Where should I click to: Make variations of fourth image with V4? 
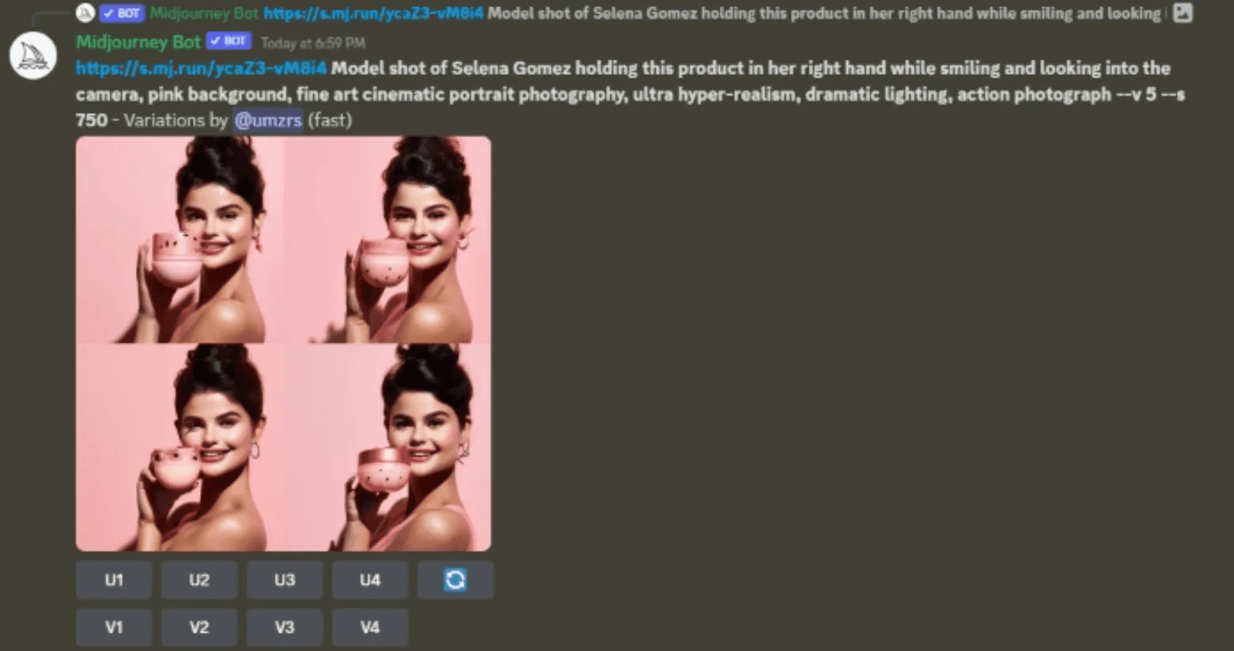click(370, 627)
